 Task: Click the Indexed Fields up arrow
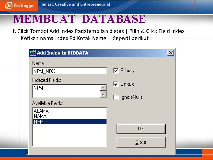(x=103, y=88)
